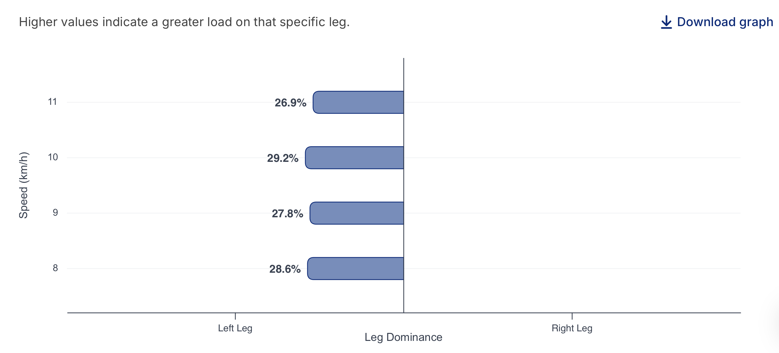
Task: Select the 10 km/h bar
Action: [354, 158]
